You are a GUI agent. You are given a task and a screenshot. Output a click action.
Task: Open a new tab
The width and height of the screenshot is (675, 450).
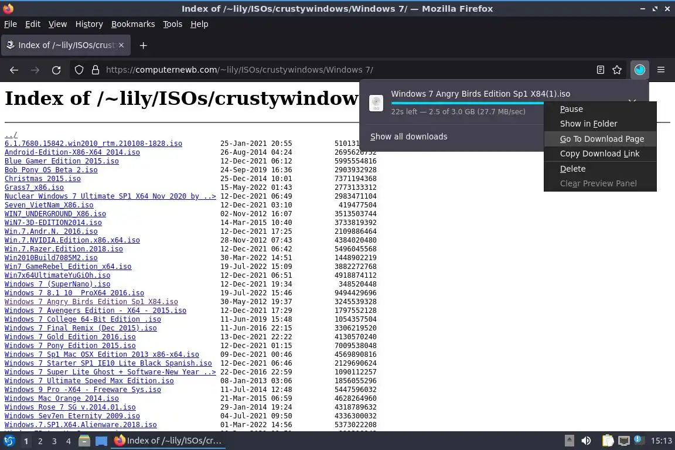[x=144, y=45]
